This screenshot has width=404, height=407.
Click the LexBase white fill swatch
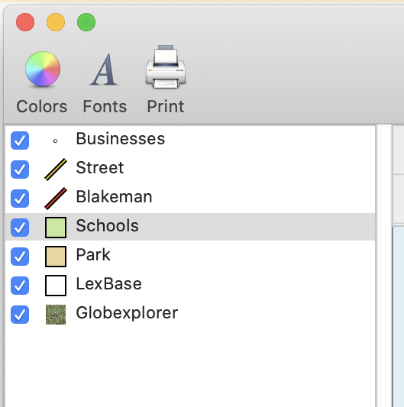click(x=56, y=286)
